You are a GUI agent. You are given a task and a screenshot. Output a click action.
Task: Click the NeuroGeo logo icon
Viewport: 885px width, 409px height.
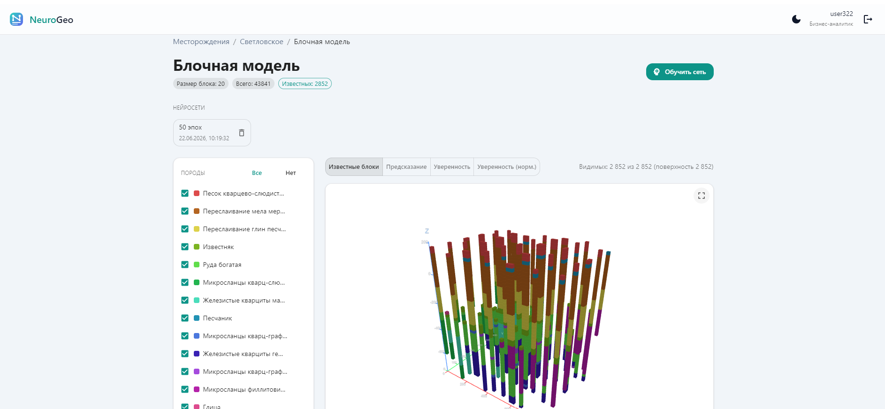[x=16, y=19]
